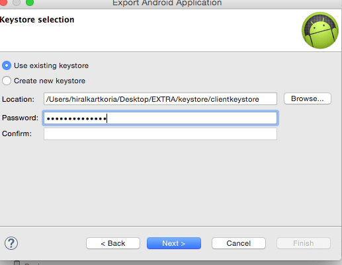
Task: Proceed with the Next > button
Action: [x=174, y=243]
